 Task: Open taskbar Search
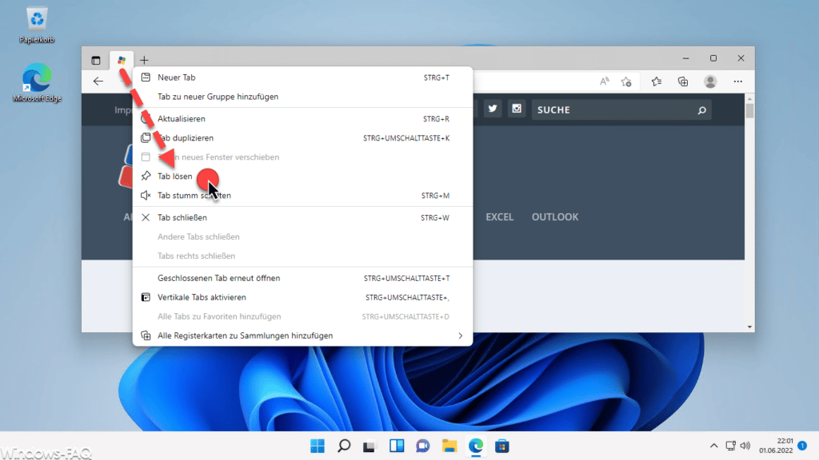coord(344,446)
